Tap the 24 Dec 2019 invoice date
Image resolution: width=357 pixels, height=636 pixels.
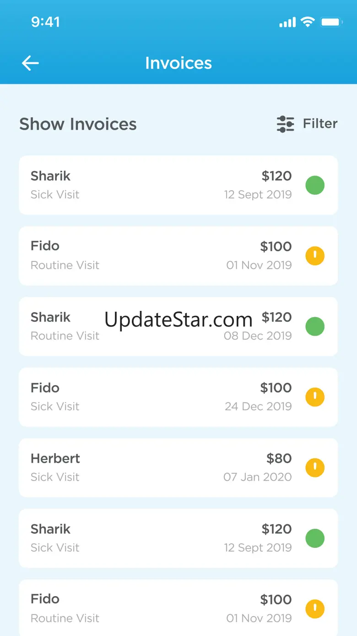258,406
